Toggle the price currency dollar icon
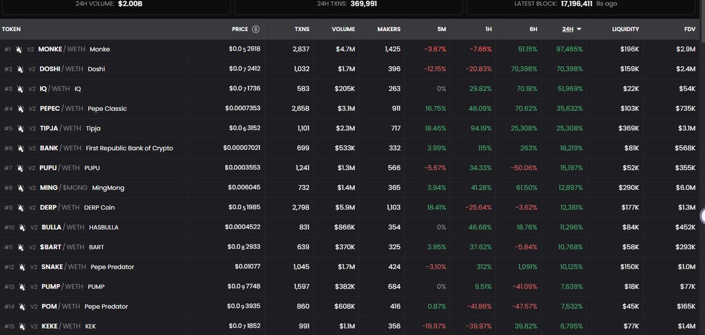This screenshot has width=705, height=335. coord(256,29)
